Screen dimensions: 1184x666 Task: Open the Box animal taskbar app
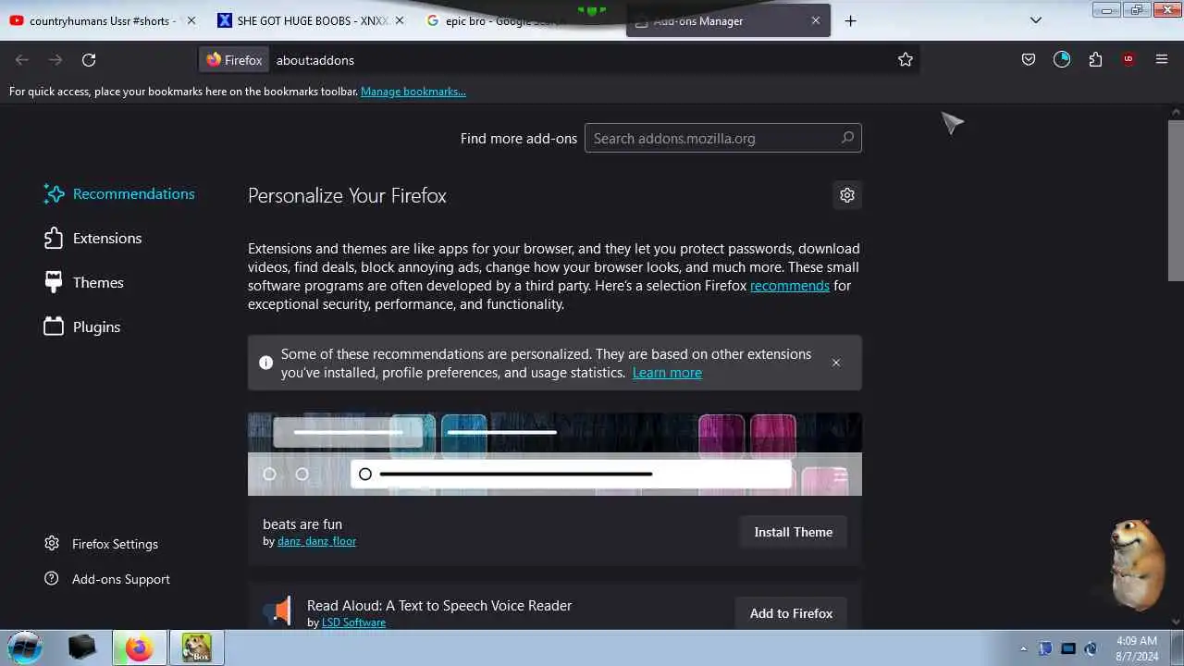pos(196,647)
